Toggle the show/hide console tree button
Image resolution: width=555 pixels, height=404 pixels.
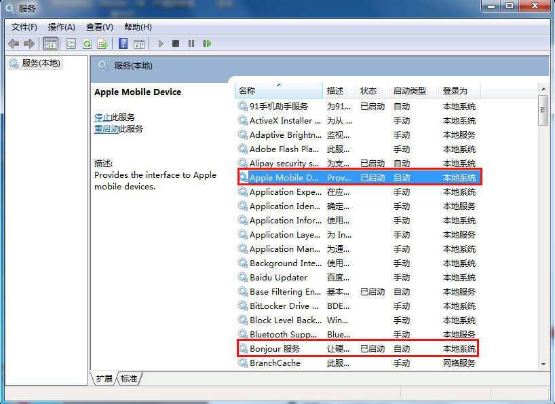click(x=50, y=43)
